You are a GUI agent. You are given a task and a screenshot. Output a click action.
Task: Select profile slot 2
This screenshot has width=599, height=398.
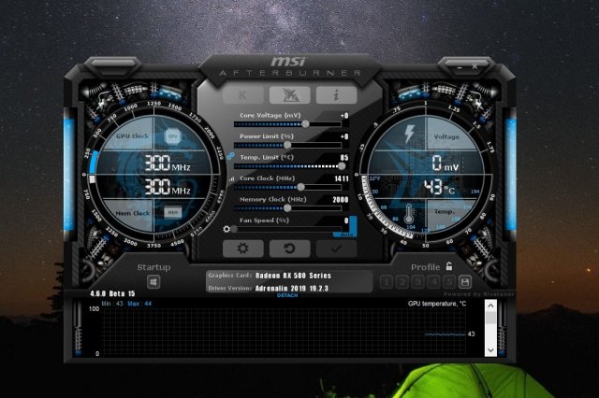402,282
